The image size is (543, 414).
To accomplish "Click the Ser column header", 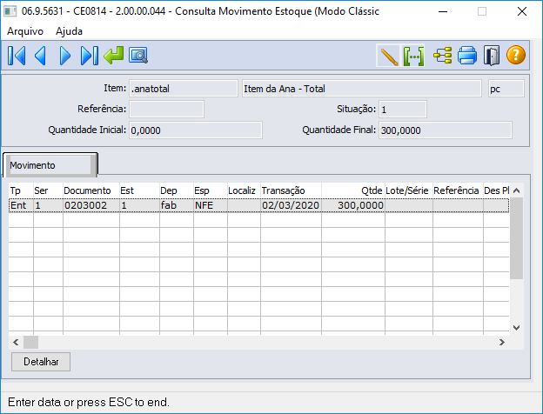I will pos(48,190).
